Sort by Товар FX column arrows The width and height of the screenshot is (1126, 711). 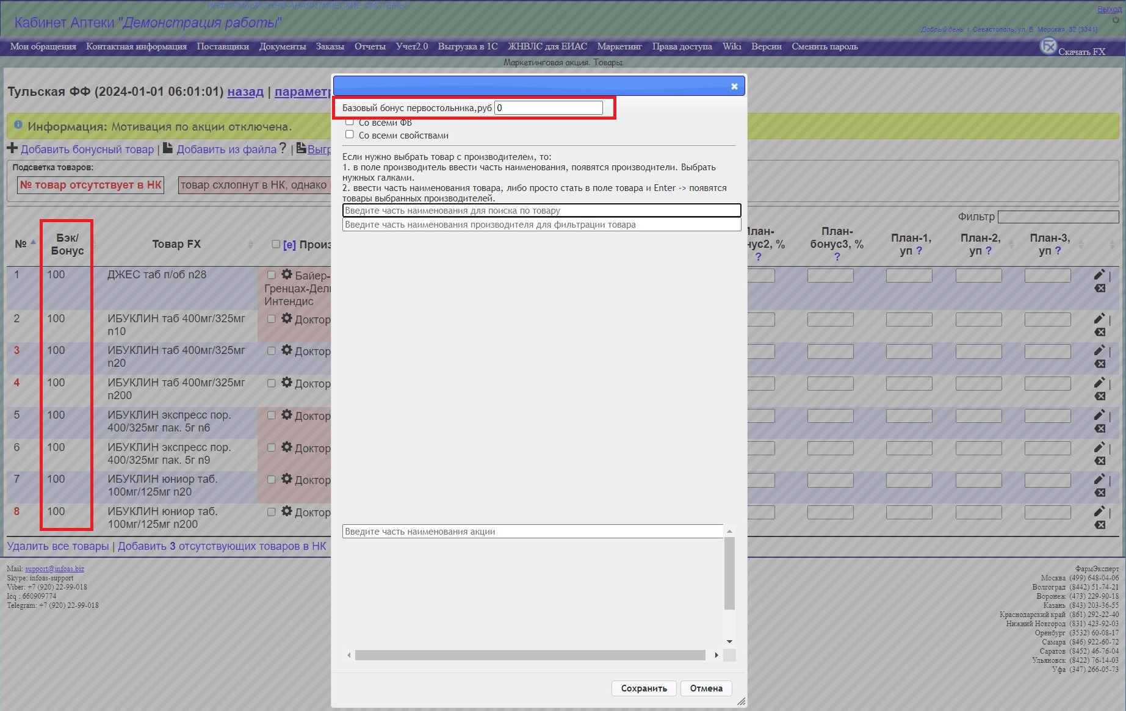(x=250, y=244)
